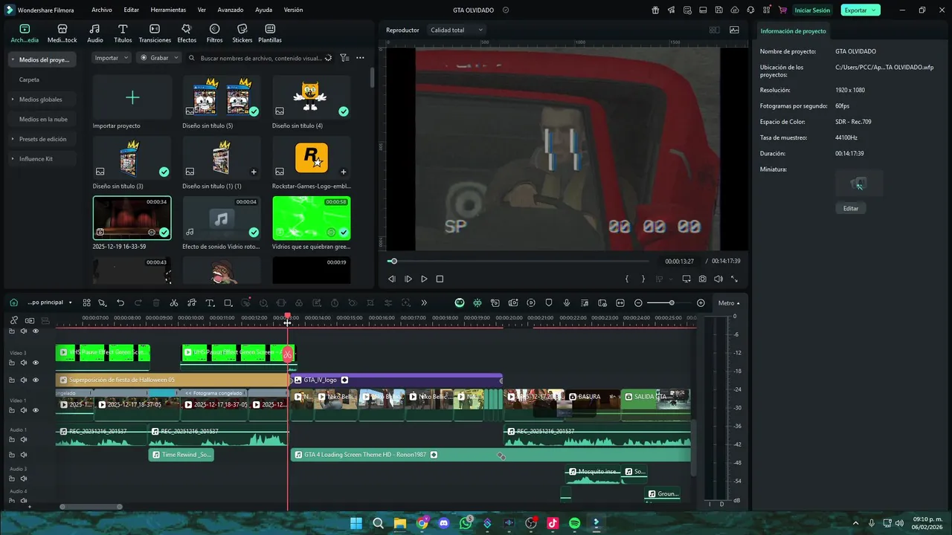
Task: Hide the Video 3 track with eye icon
Action: point(35,363)
